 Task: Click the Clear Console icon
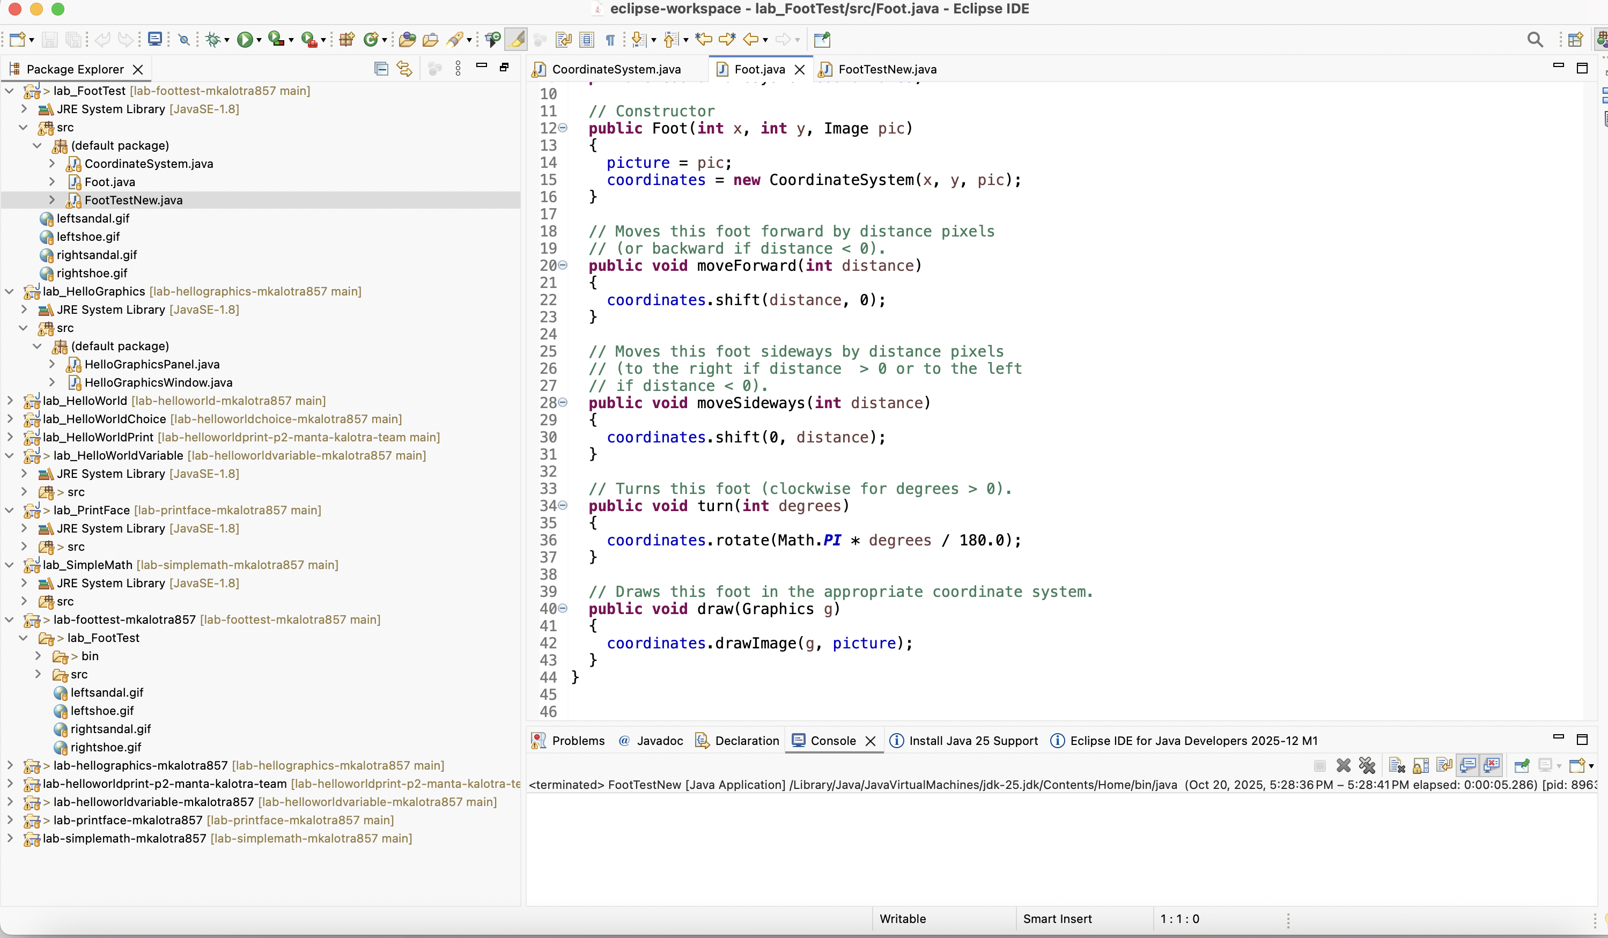tap(1397, 766)
